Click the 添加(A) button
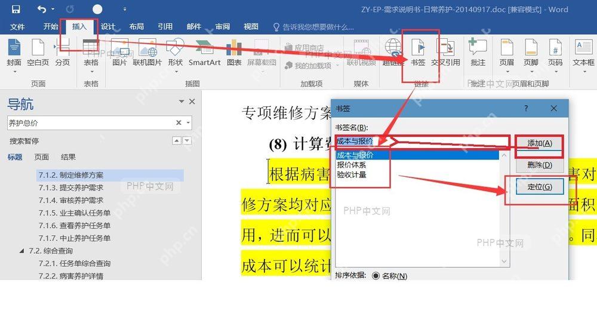The image size is (597, 335). tap(540, 143)
